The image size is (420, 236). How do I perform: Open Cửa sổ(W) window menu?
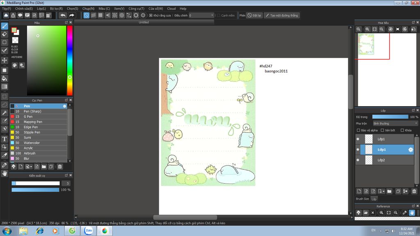click(x=155, y=9)
